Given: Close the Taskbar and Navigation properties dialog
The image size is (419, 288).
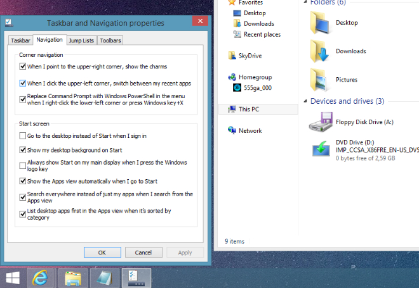Looking at the screenshot, I should [200, 21].
